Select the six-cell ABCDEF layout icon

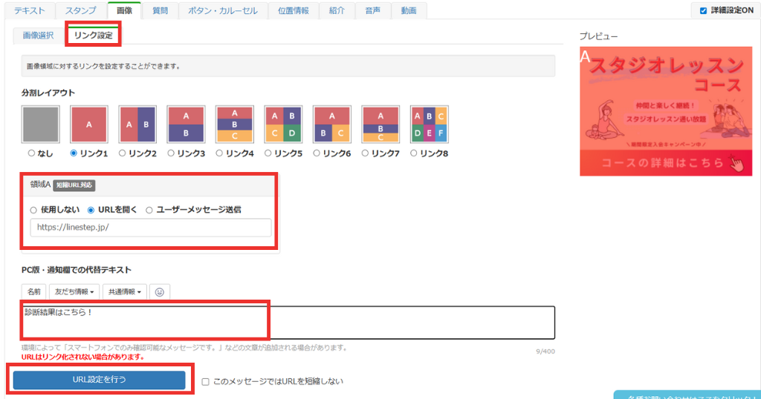[429, 124]
